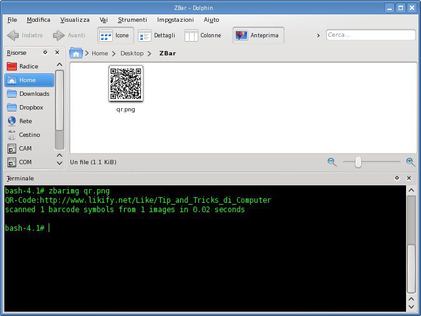Open the COM device entry

click(x=29, y=162)
